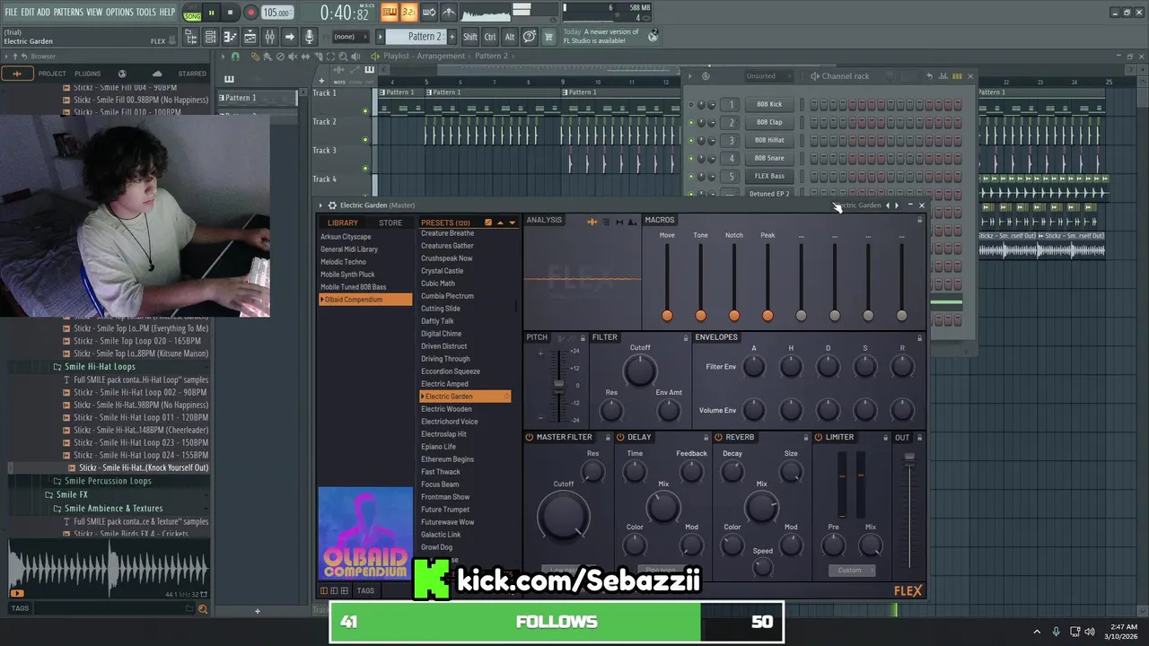Click the preset favorite filter icon
The image size is (1149, 646).
pos(488,223)
